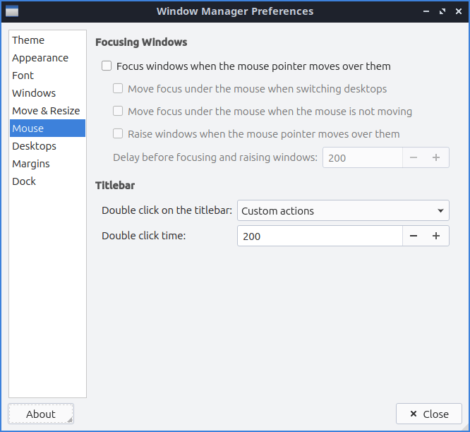Increase double click time with plus button
The image size is (470, 432).
point(436,236)
